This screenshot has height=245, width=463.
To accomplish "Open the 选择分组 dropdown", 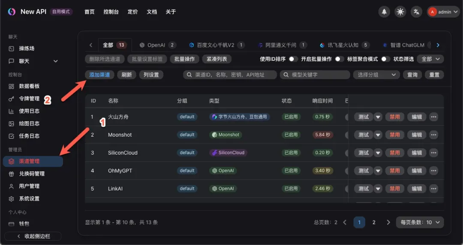I will pyautogui.click(x=376, y=75).
